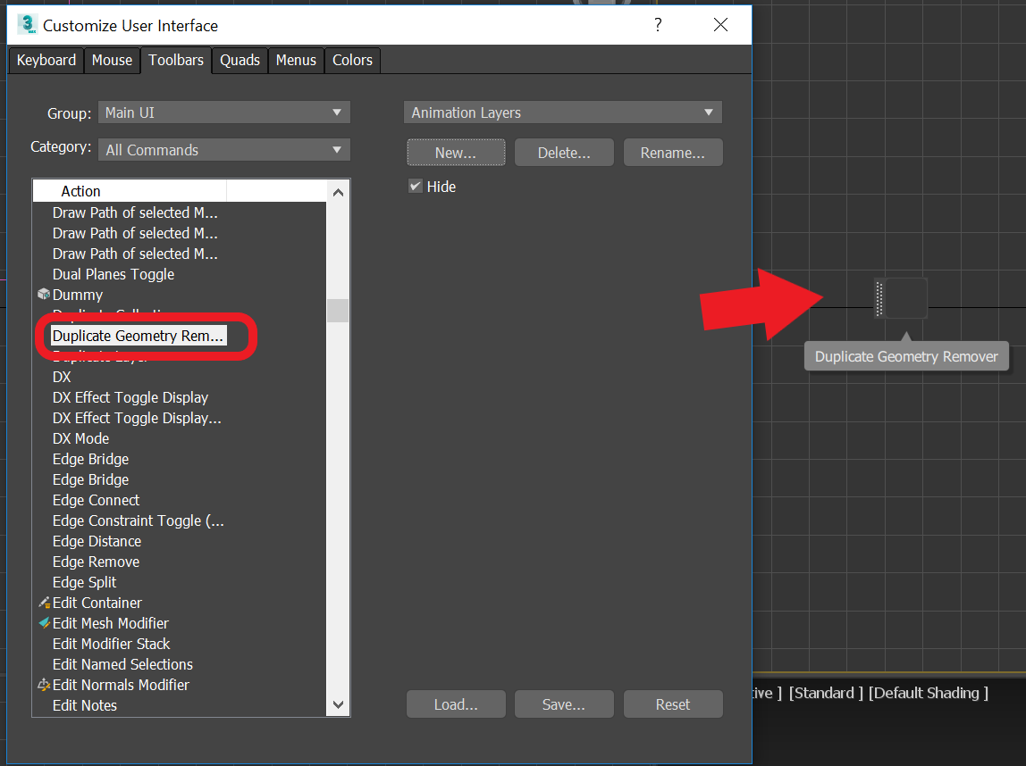
Task: Select the Edge Bridge action in the list
Action: (x=90, y=458)
